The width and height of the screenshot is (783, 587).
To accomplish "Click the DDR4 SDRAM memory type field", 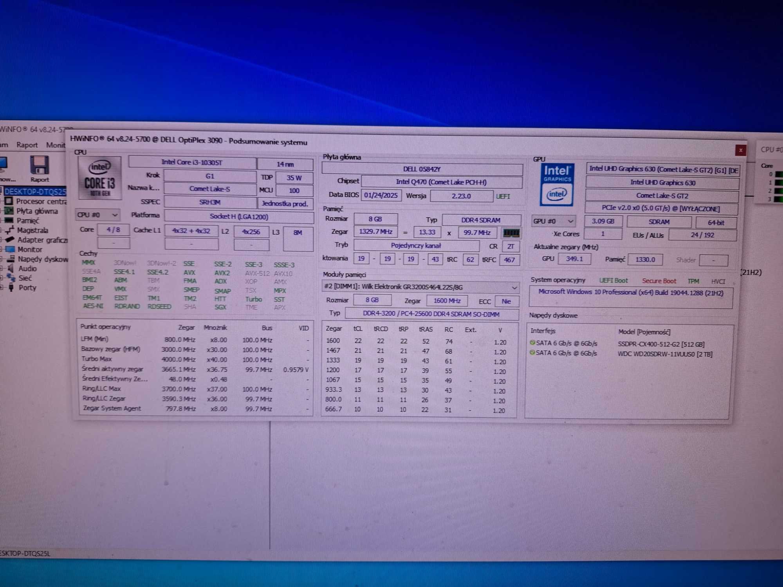I will (x=481, y=220).
